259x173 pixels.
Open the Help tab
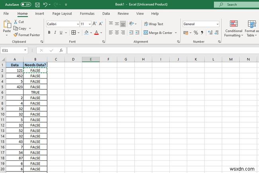click(x=155, y=14)
